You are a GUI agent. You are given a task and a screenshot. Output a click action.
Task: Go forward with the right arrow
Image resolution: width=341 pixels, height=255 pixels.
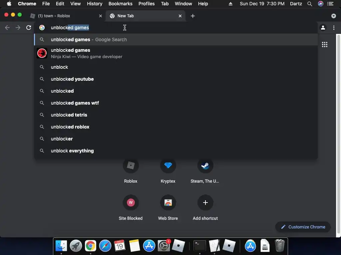click(x=18, y=28)
